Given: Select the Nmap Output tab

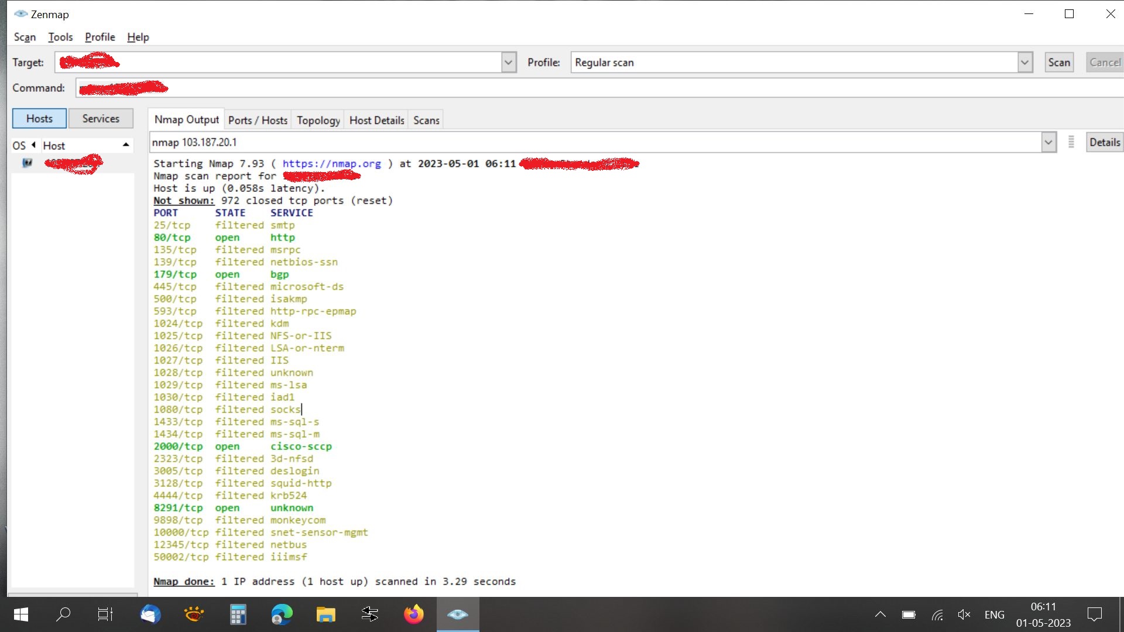Looking at the screenshot, I should pos(186,119).
